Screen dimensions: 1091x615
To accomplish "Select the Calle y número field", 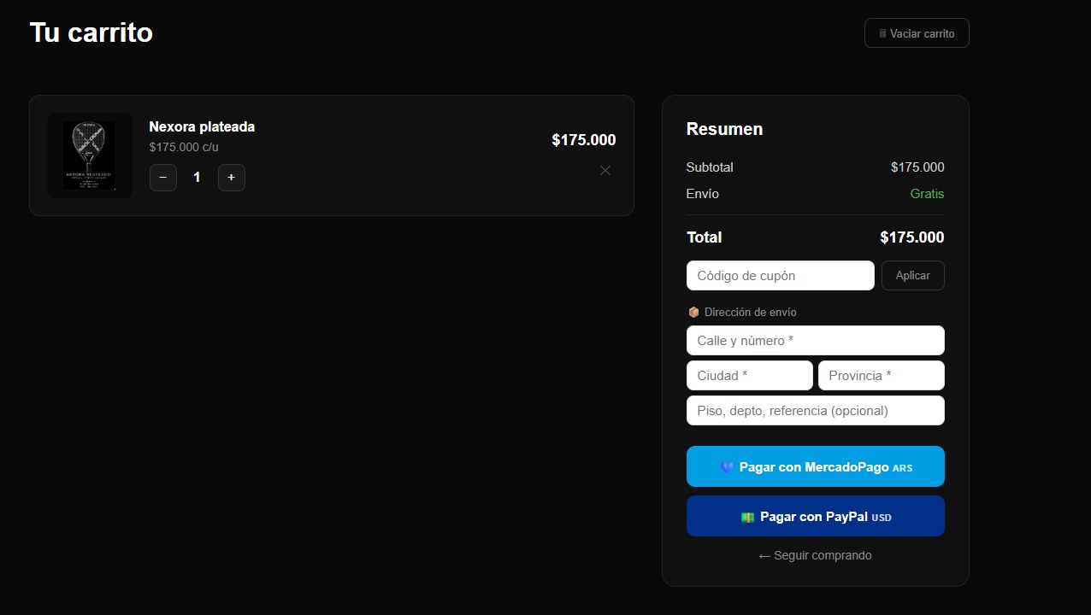I will click(x=816, y=341).
